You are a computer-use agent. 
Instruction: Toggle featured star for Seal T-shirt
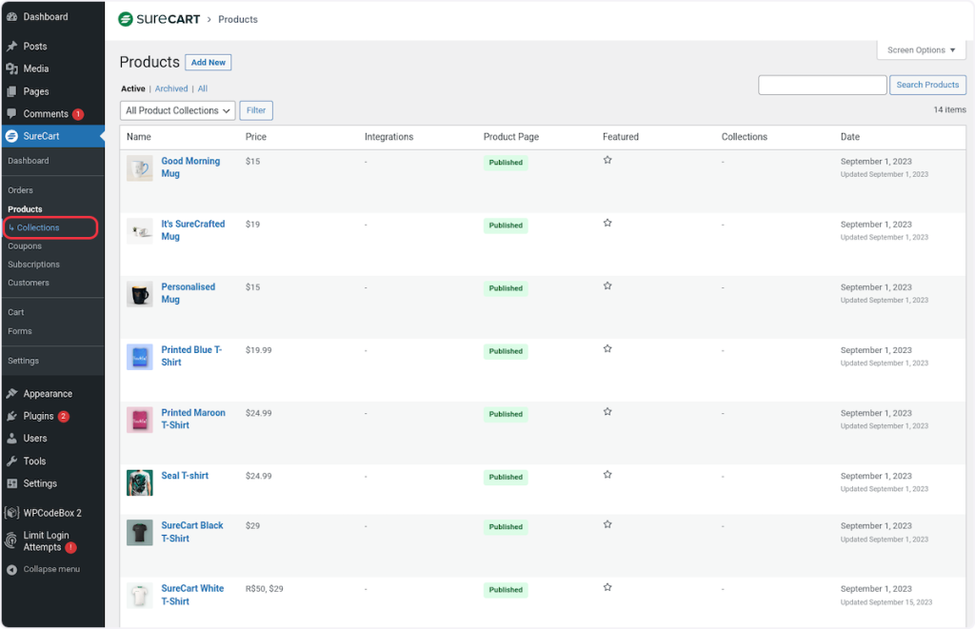point(607,475)
